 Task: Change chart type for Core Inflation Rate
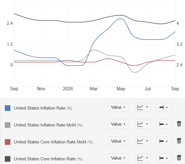(x=143, y=158)
